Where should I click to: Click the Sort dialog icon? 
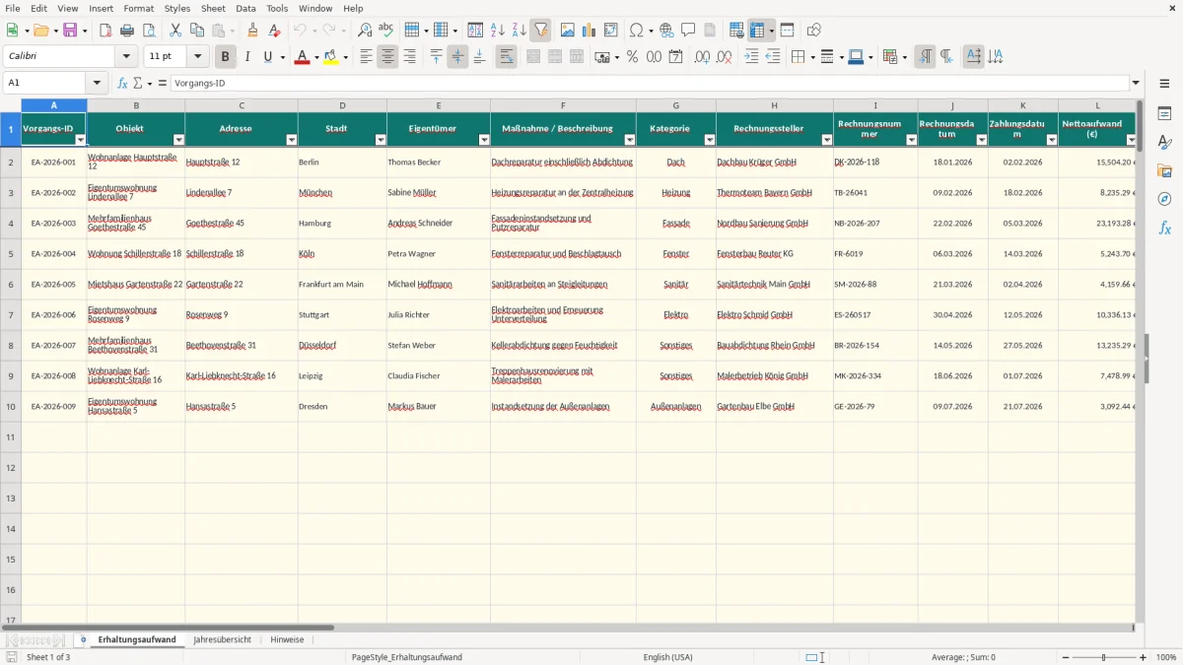pyautogui.click(x=475, y=31)
